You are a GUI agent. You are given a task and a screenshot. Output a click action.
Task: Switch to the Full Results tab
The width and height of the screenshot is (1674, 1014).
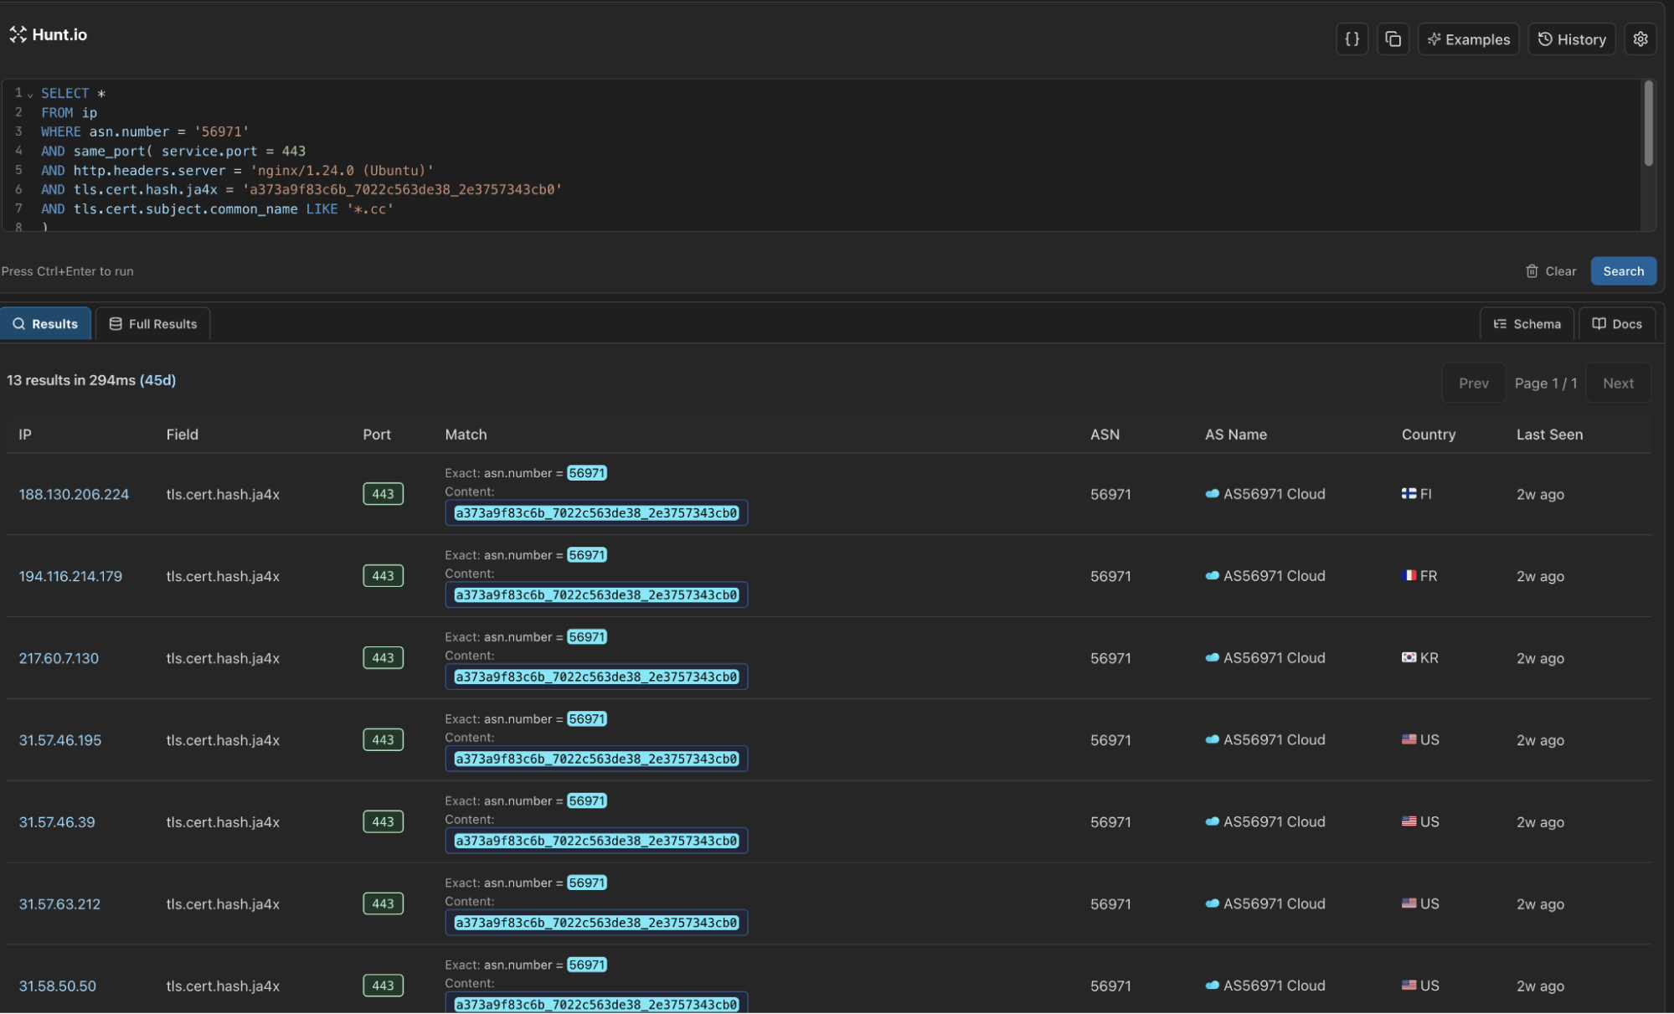click(152, 323)
